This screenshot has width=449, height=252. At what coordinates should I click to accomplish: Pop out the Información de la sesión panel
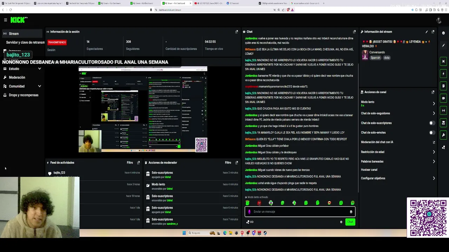click(236, 31)
